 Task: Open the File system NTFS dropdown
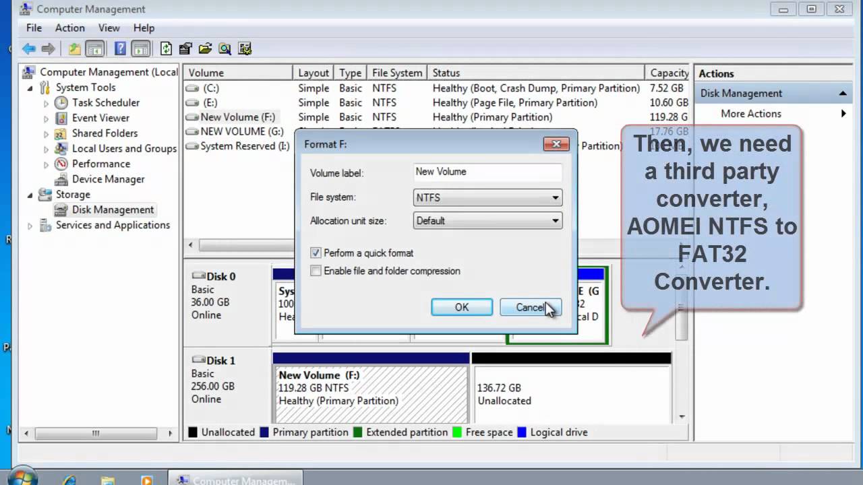click(487, 197)
